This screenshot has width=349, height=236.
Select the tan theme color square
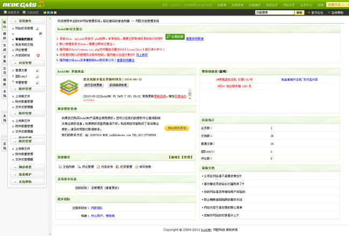52,12
